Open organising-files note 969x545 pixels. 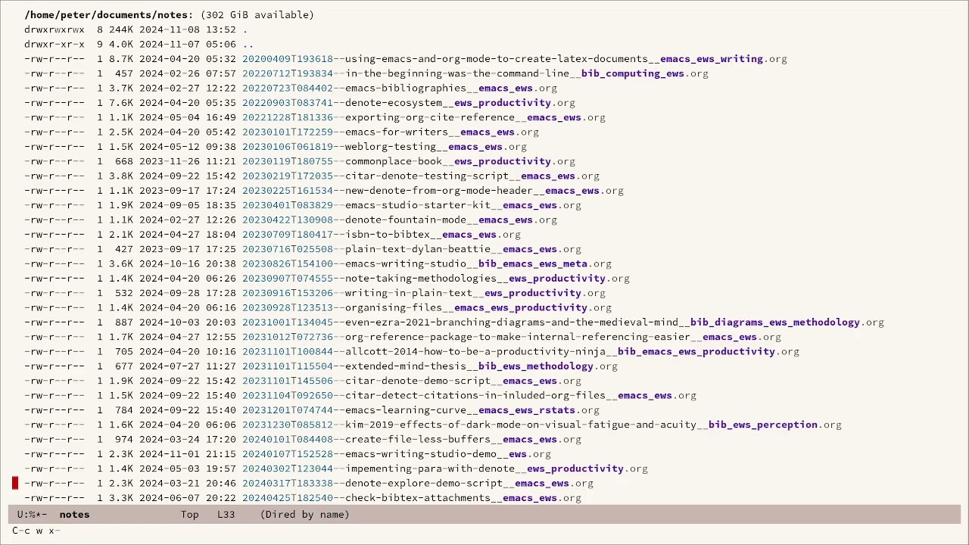pyautogui.click(x=427, y=307)
